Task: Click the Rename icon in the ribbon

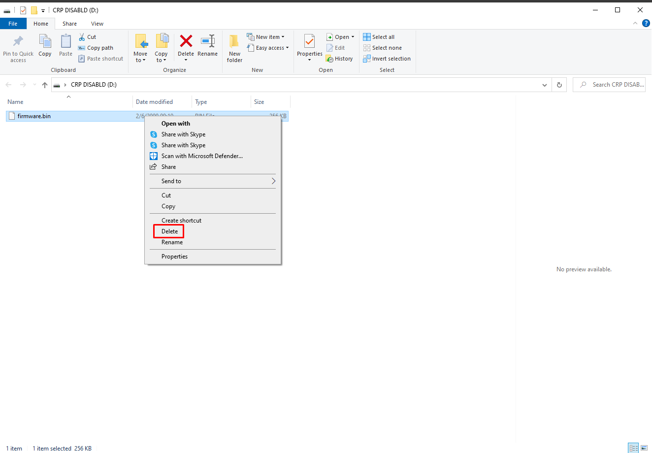Action: 207,41
